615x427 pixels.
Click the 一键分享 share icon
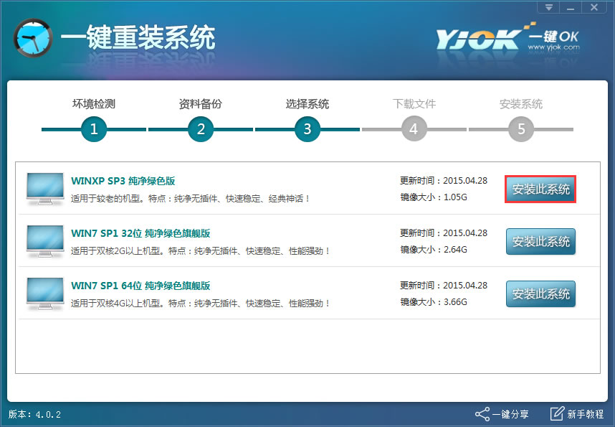484,414
